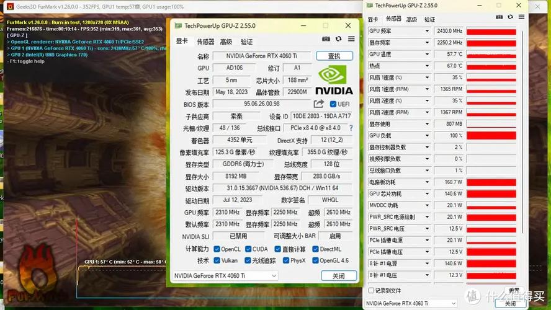Click the 设备 ID value 10DE 2803
The image size is (551, 310).
321,116
